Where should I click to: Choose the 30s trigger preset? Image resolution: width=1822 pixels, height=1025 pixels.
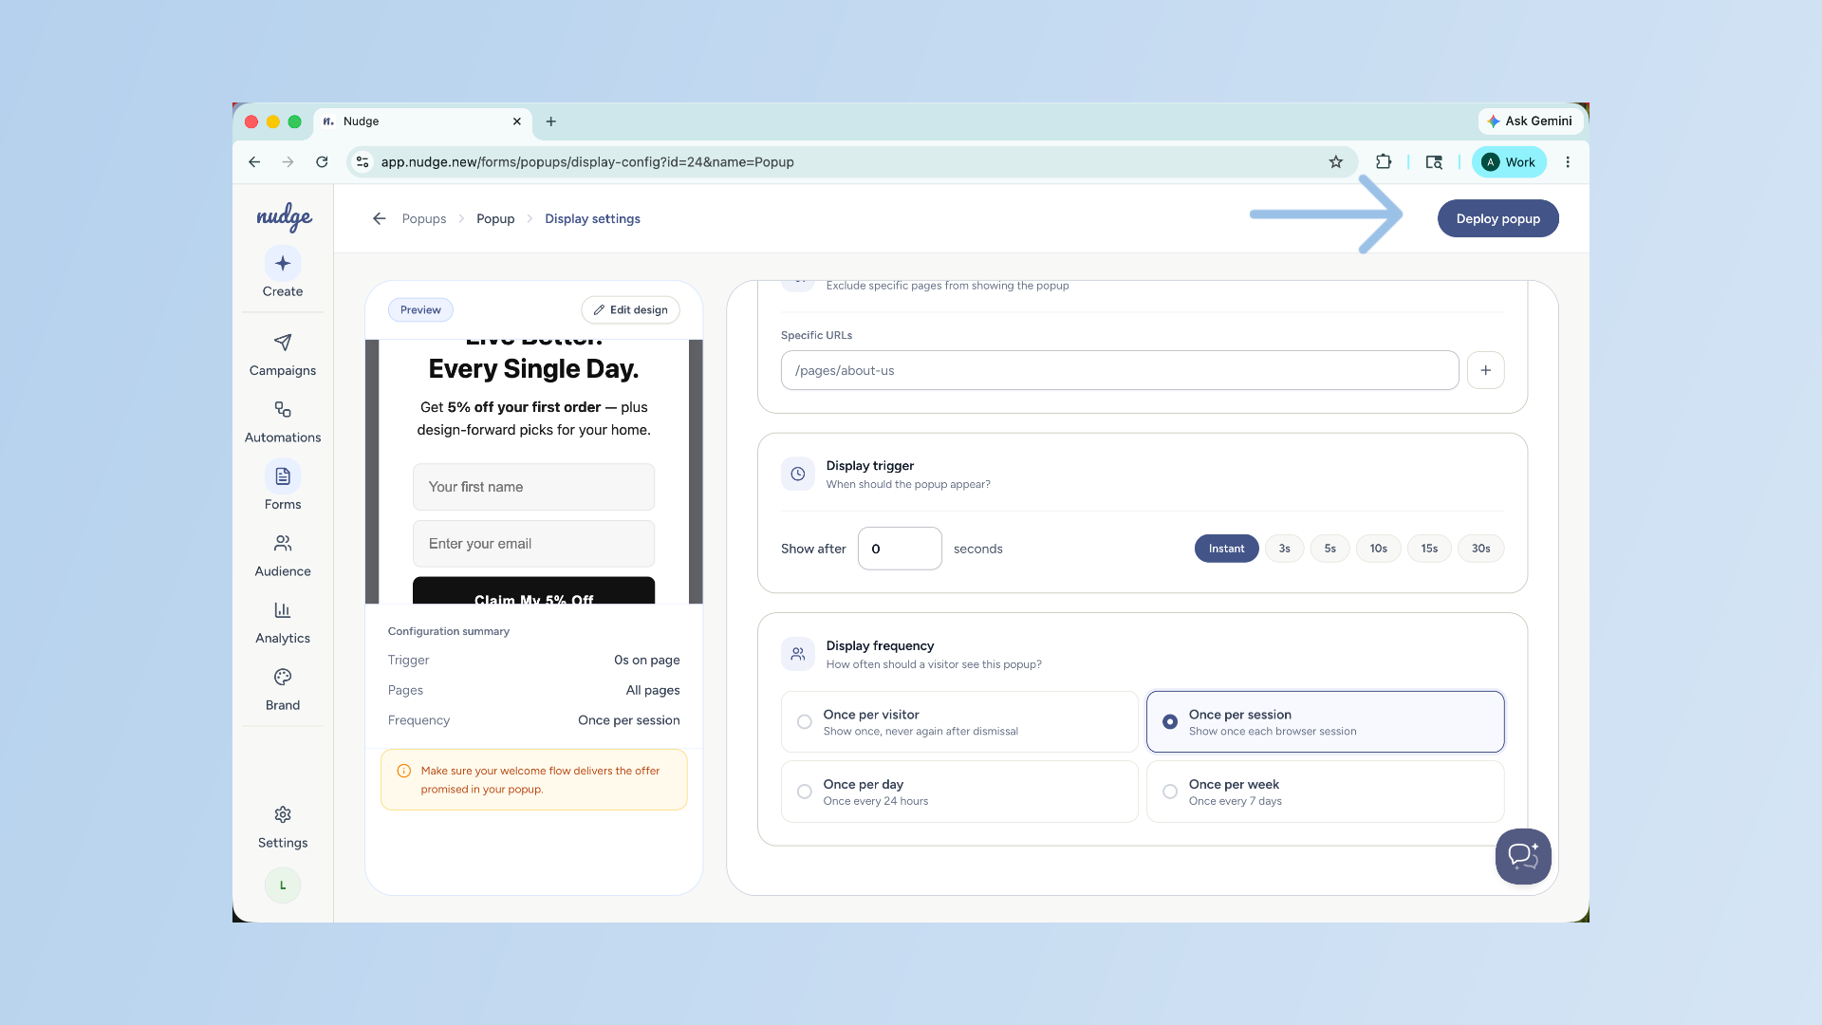pos(1481,549)
